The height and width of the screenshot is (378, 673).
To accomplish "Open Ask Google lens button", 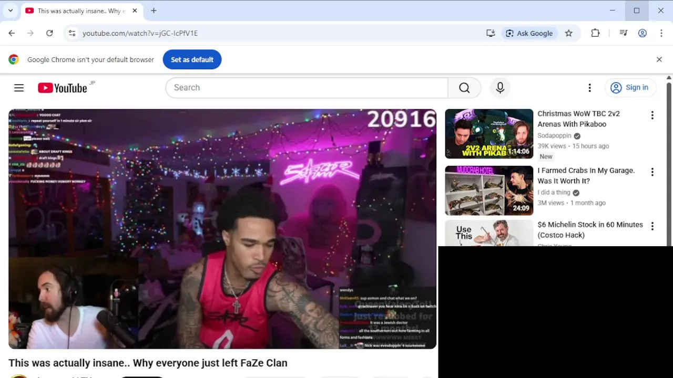I will [x=529, y=33].
